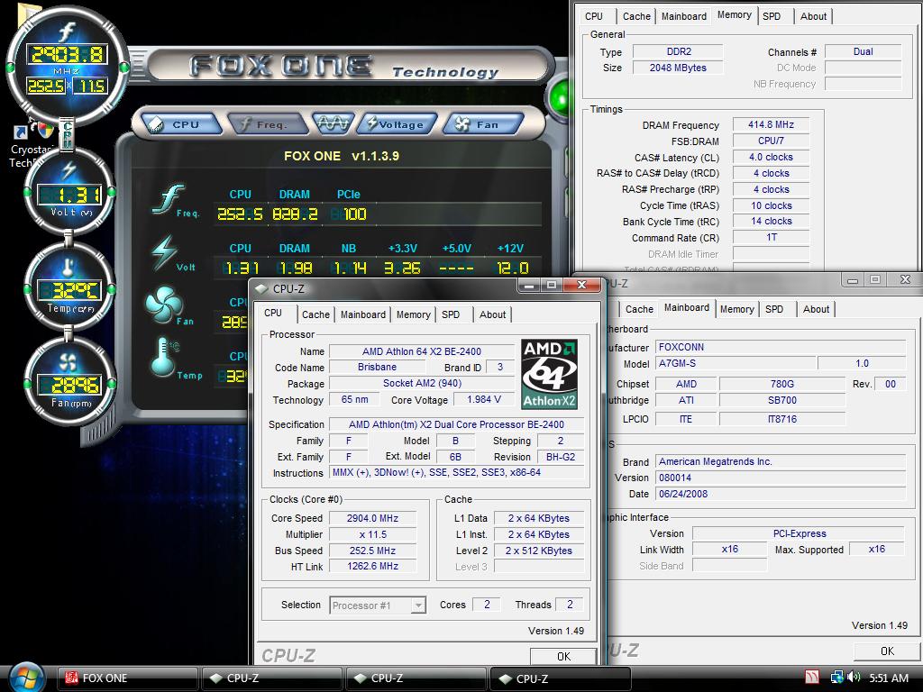The height and width of the screenshot is (692, 923).
Task: Select SPD tab in Mainboard CPU-Z window
Action: tap(774, 309)
